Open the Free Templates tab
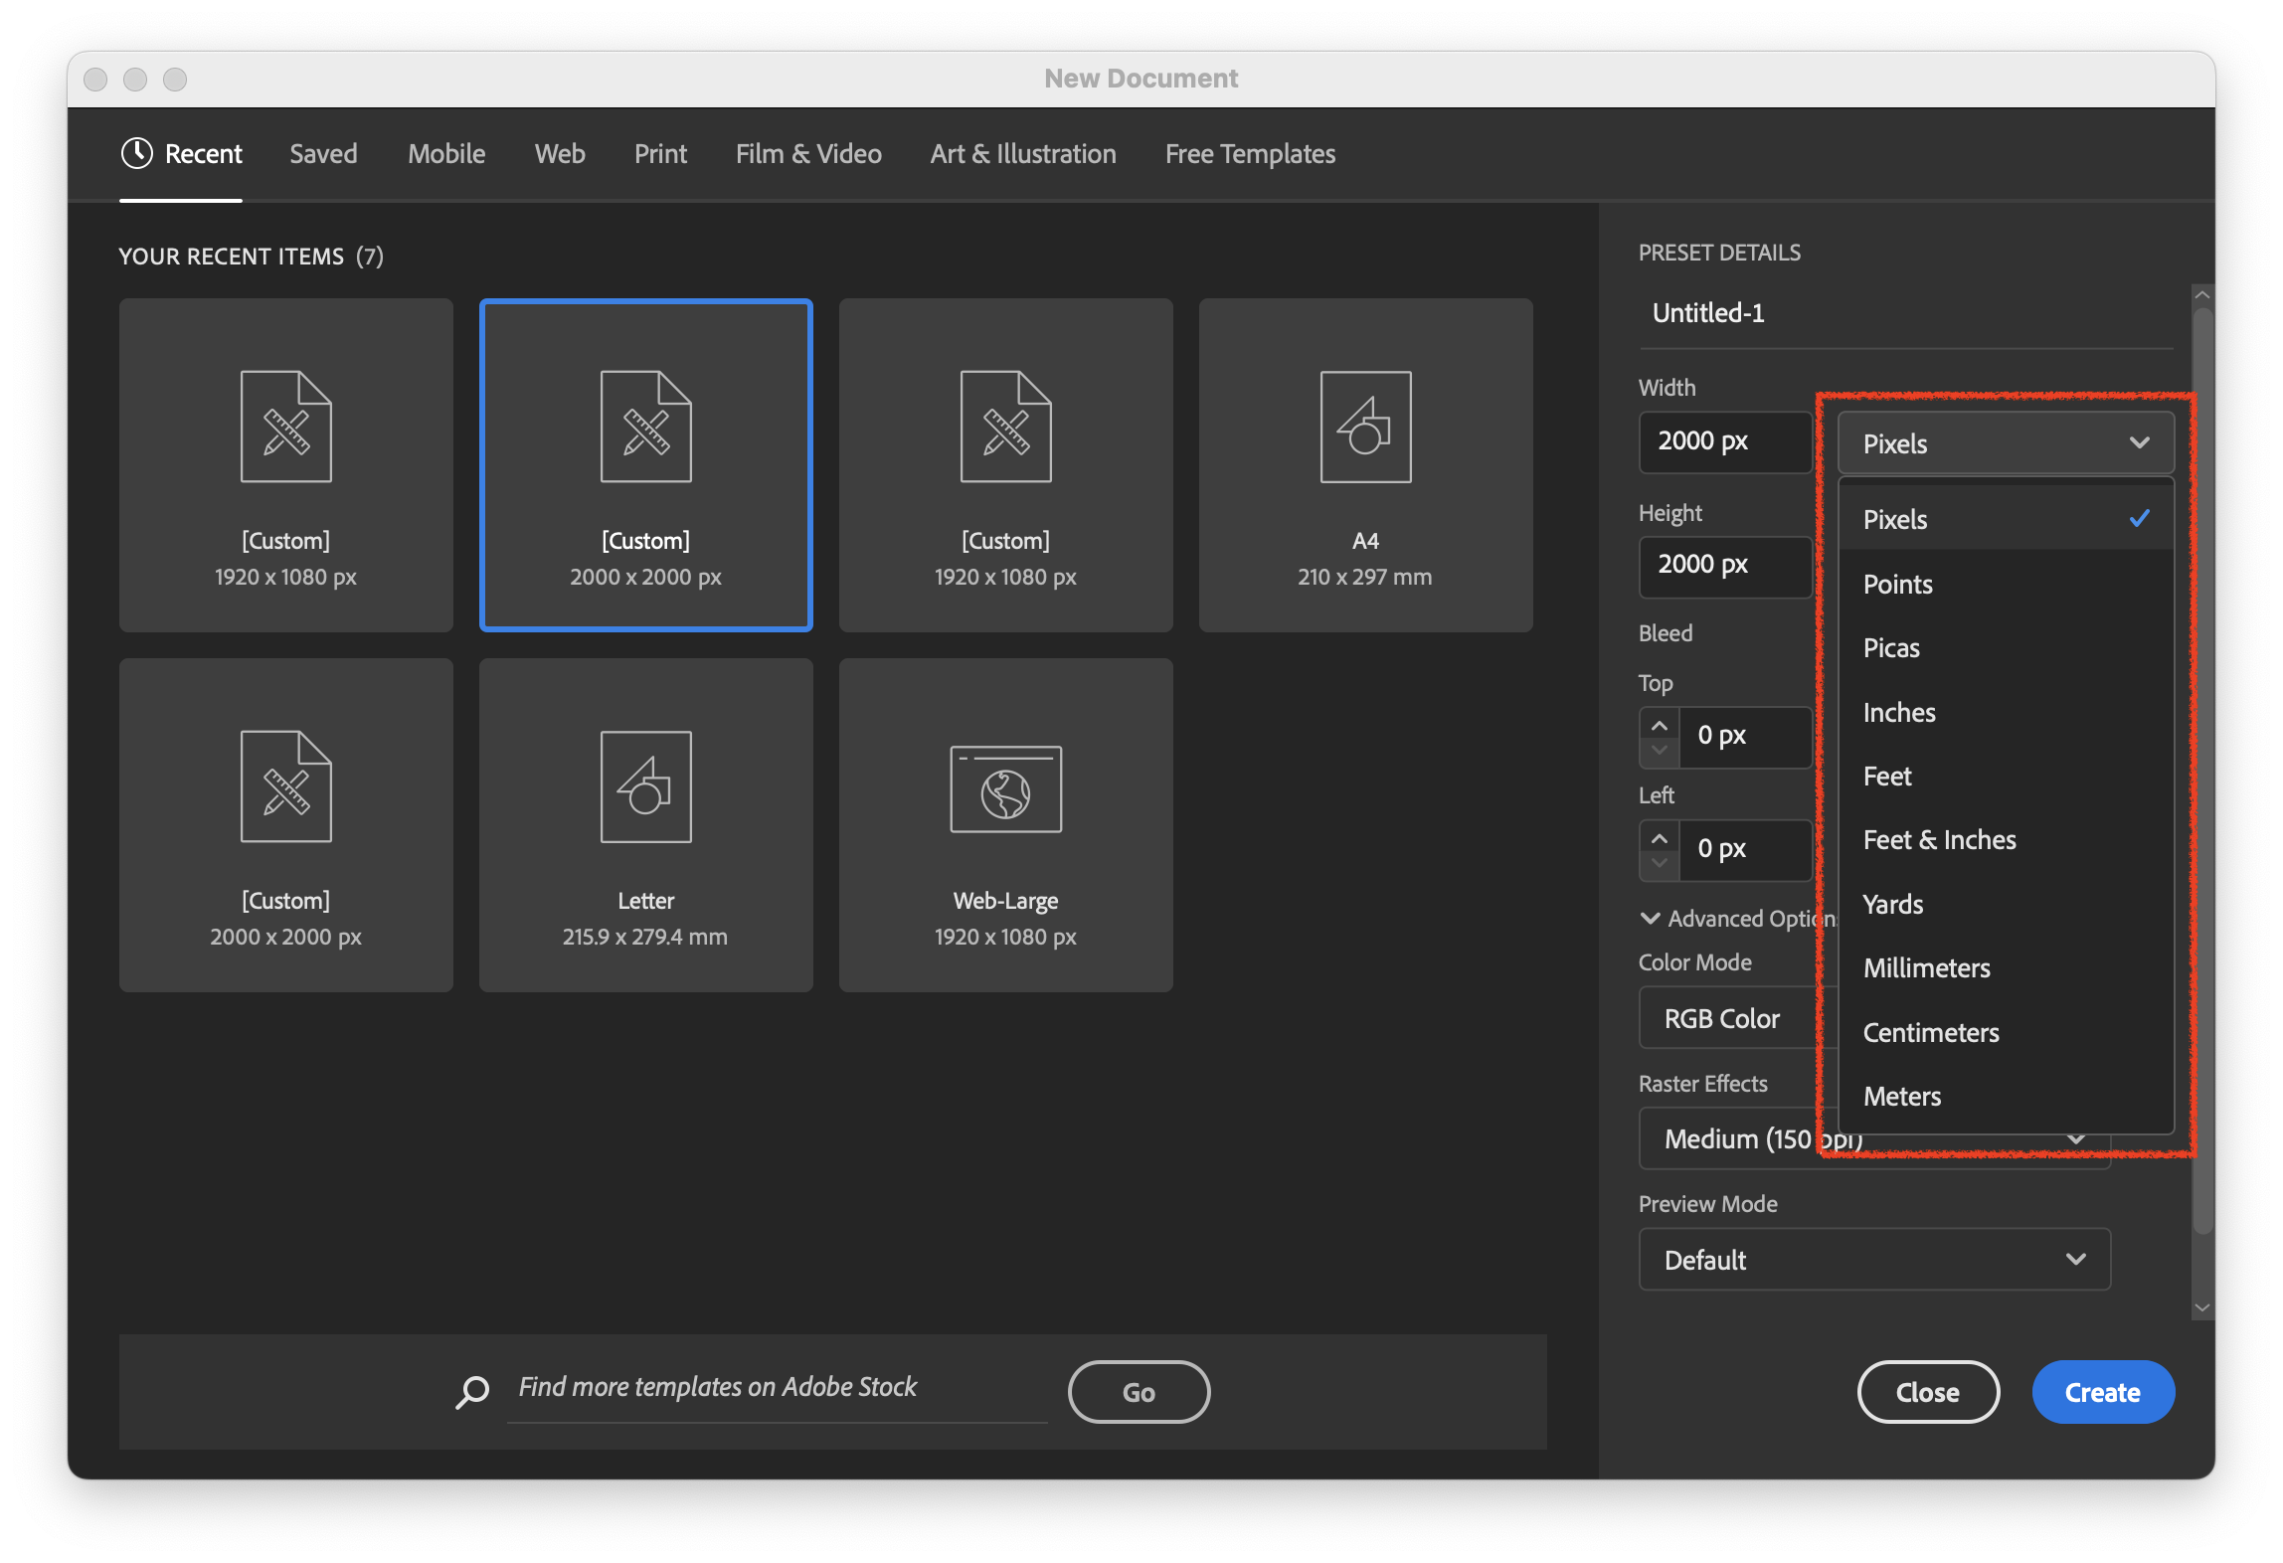 (x=1250, y=154)
